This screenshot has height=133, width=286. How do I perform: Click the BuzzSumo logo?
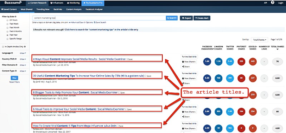pyautogui.click(x=13, y=2)
